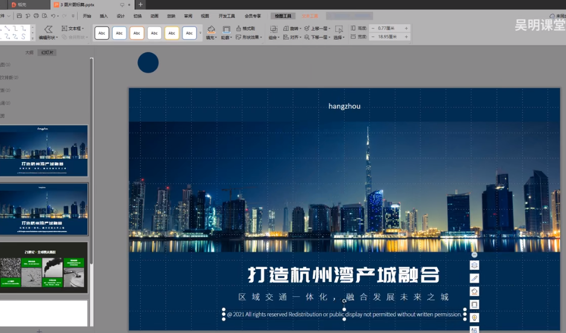Click 下移一层 send backward
566x333 pixels.
(x=317, y=37)
